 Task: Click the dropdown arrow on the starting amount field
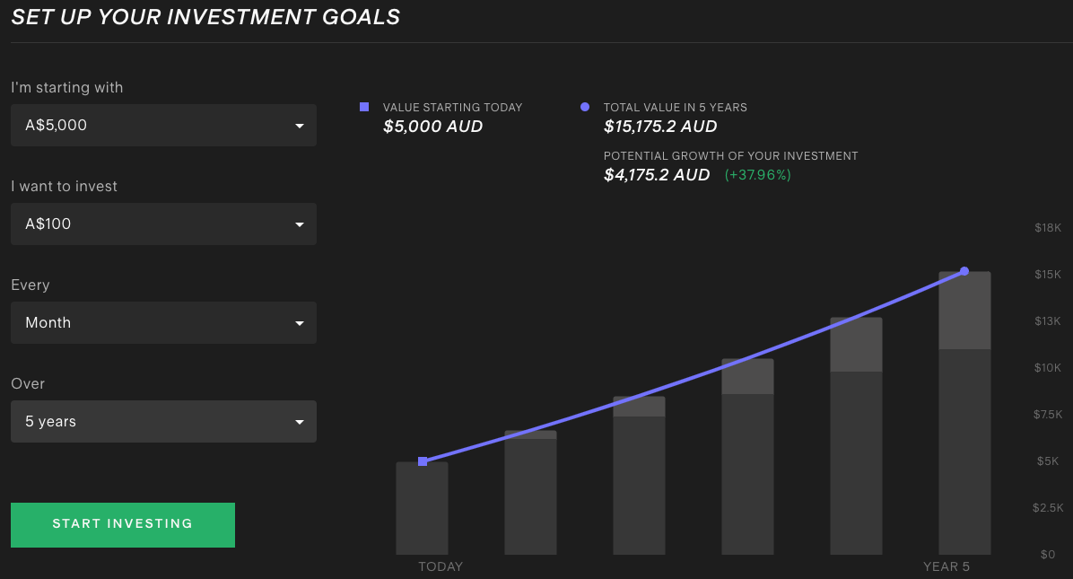[300, 126]
